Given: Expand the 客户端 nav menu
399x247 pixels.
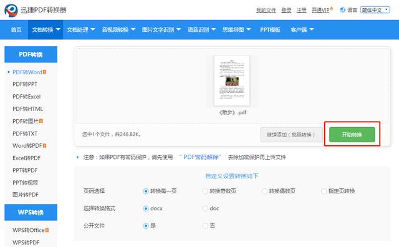Looking at the screenshot, I should tap(302, 29).
